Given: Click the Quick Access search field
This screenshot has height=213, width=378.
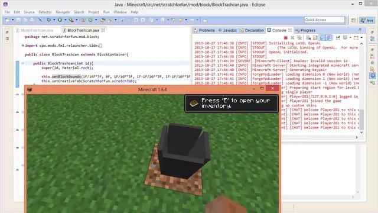Looking at the screenshot, I should [x=324, y=20].
